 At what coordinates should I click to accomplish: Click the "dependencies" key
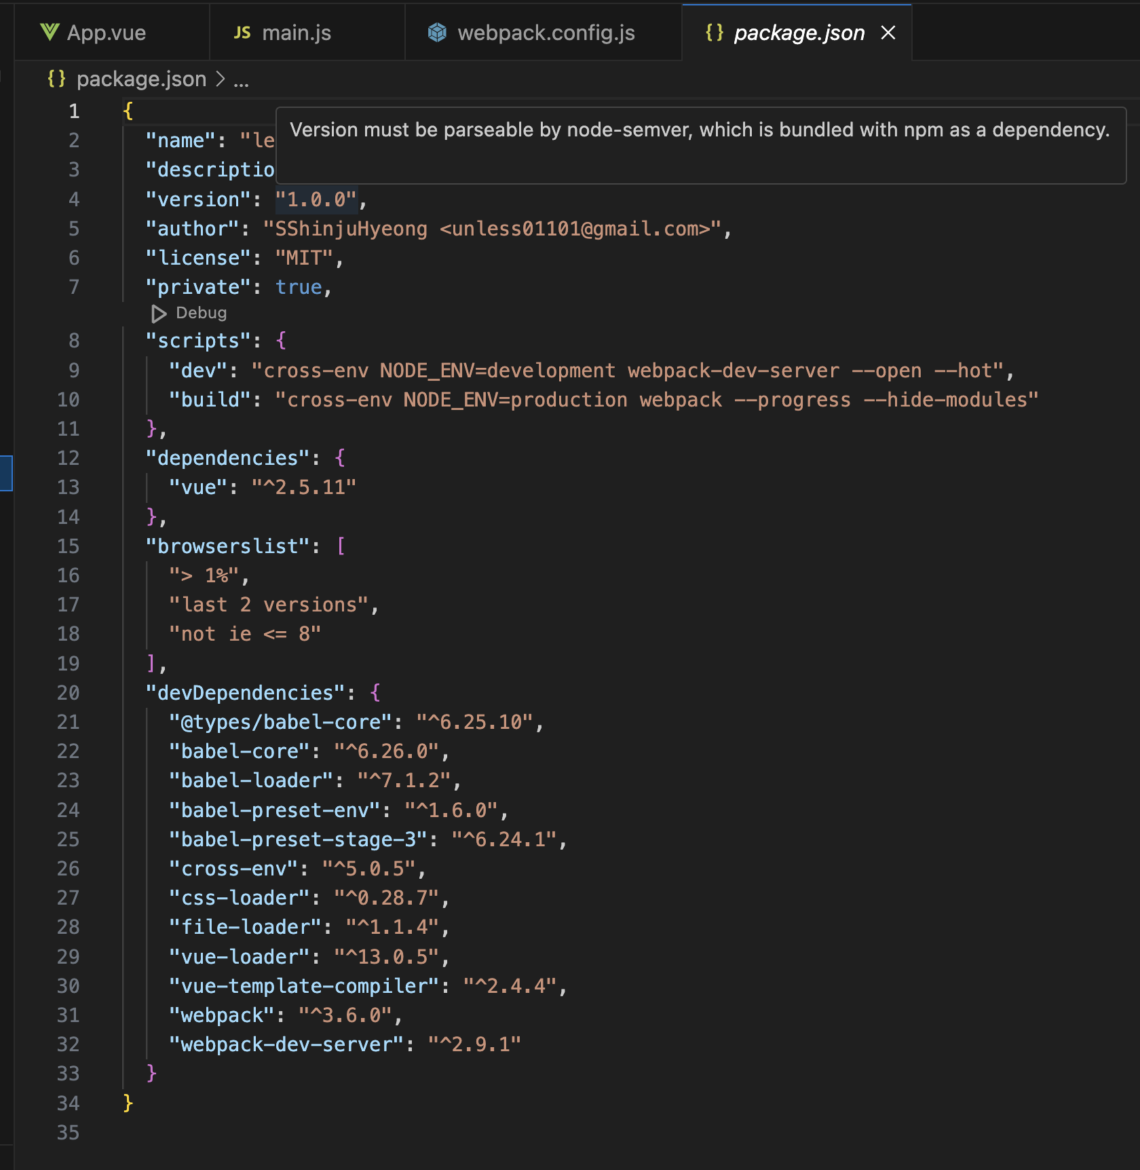point(228,458)
